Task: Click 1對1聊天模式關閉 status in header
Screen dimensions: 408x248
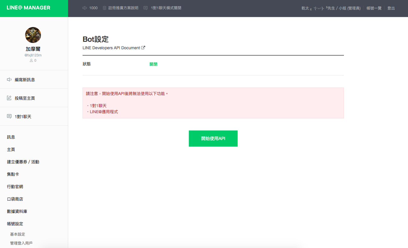Action: (x=166, y=8)
